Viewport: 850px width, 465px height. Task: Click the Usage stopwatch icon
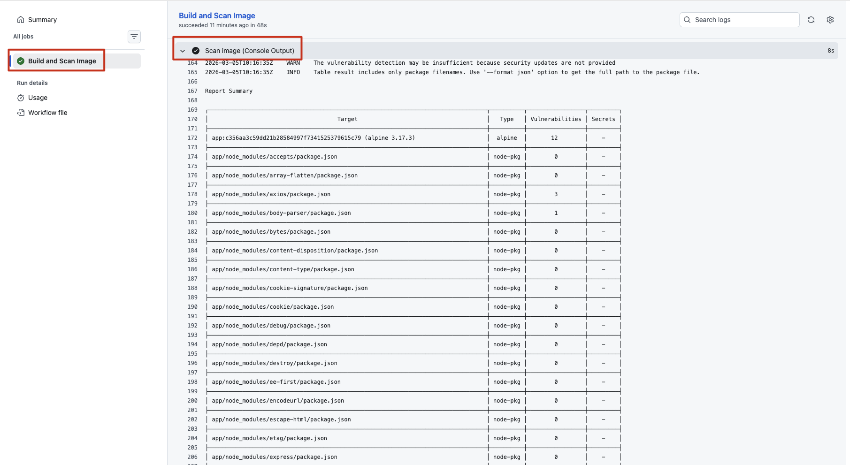coord(21,98)
